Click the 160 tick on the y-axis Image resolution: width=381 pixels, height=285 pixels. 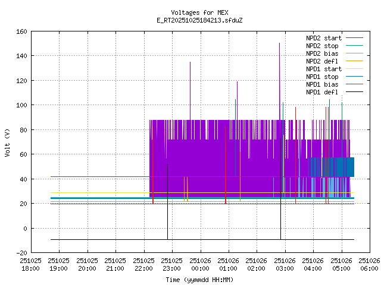coord(20,31)
